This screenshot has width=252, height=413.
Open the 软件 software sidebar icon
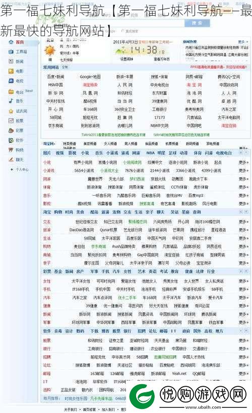[11, 140]
